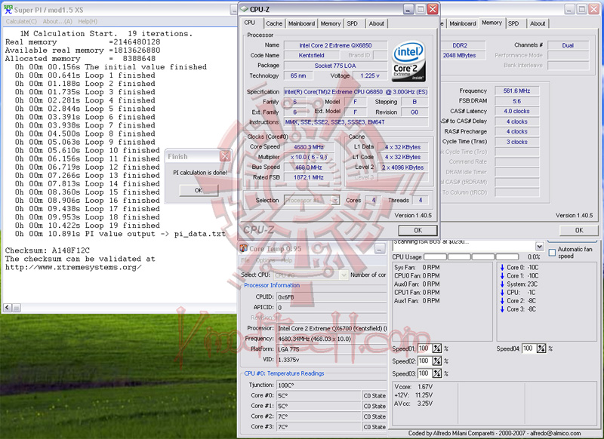Click the Speed02 percentage field
Viewport: 604px width, 439px height.
[x=424, y=361]
